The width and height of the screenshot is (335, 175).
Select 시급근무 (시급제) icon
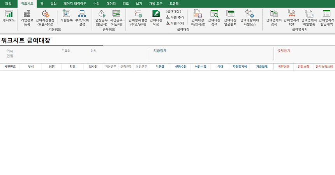(x=116, y=18)
